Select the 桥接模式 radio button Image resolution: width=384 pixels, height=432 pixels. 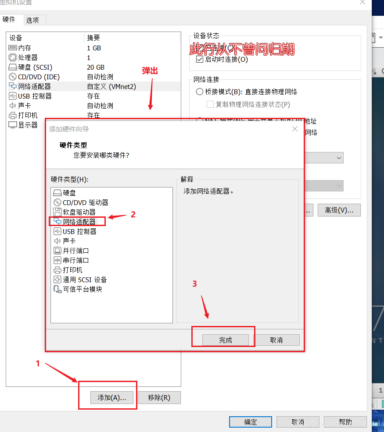coord(199,91)
